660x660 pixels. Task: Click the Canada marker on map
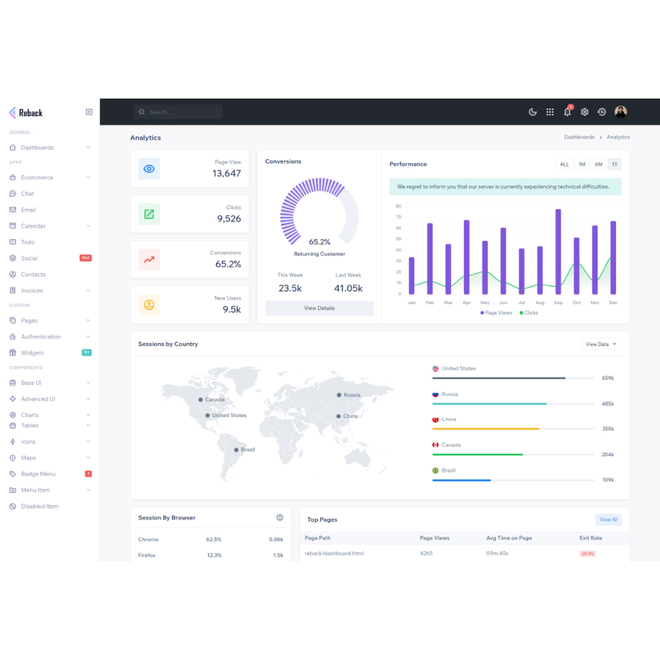(x=201, y=400)
